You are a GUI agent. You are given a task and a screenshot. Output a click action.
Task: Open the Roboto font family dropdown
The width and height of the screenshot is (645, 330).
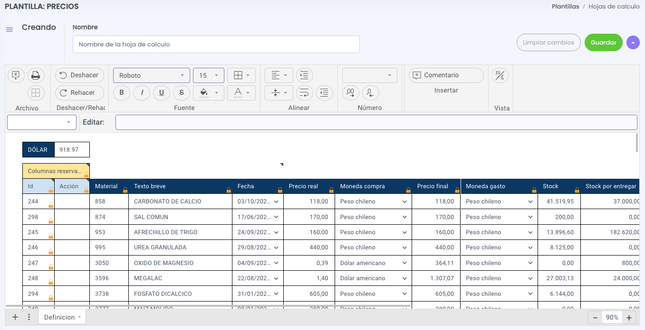[152, 75]
